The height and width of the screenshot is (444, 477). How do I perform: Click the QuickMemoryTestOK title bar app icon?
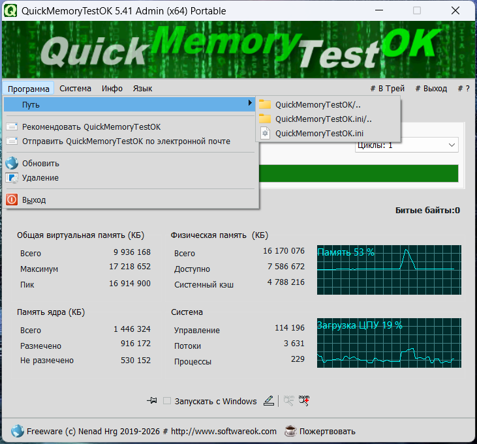(x=10, y=10)
